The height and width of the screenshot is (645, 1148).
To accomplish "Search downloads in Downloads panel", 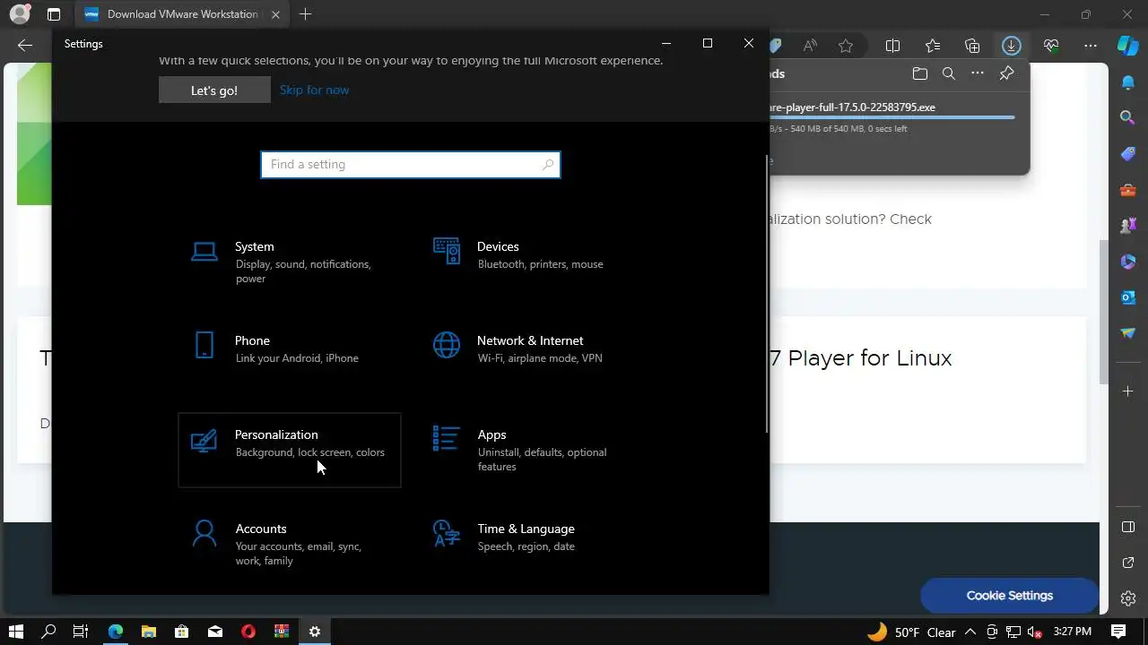I will click(948, 73).
